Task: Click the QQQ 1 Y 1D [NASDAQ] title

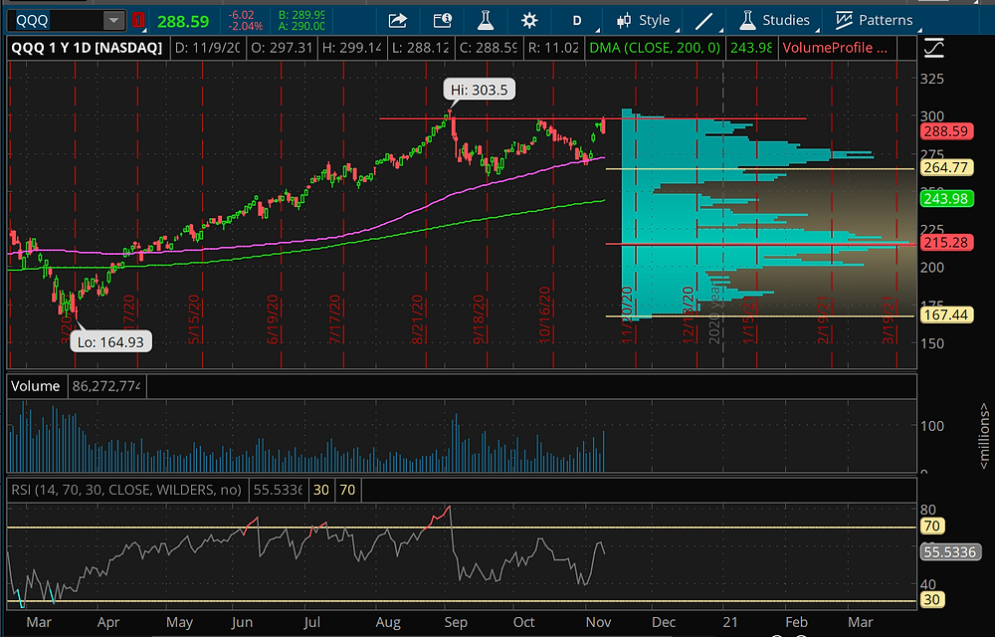Action: [87, 48]
